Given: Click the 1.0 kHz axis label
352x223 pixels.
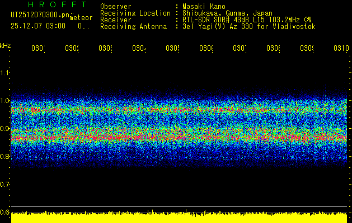Looking at the screenshot, I should pyautogui.click(x=4, y=101).
